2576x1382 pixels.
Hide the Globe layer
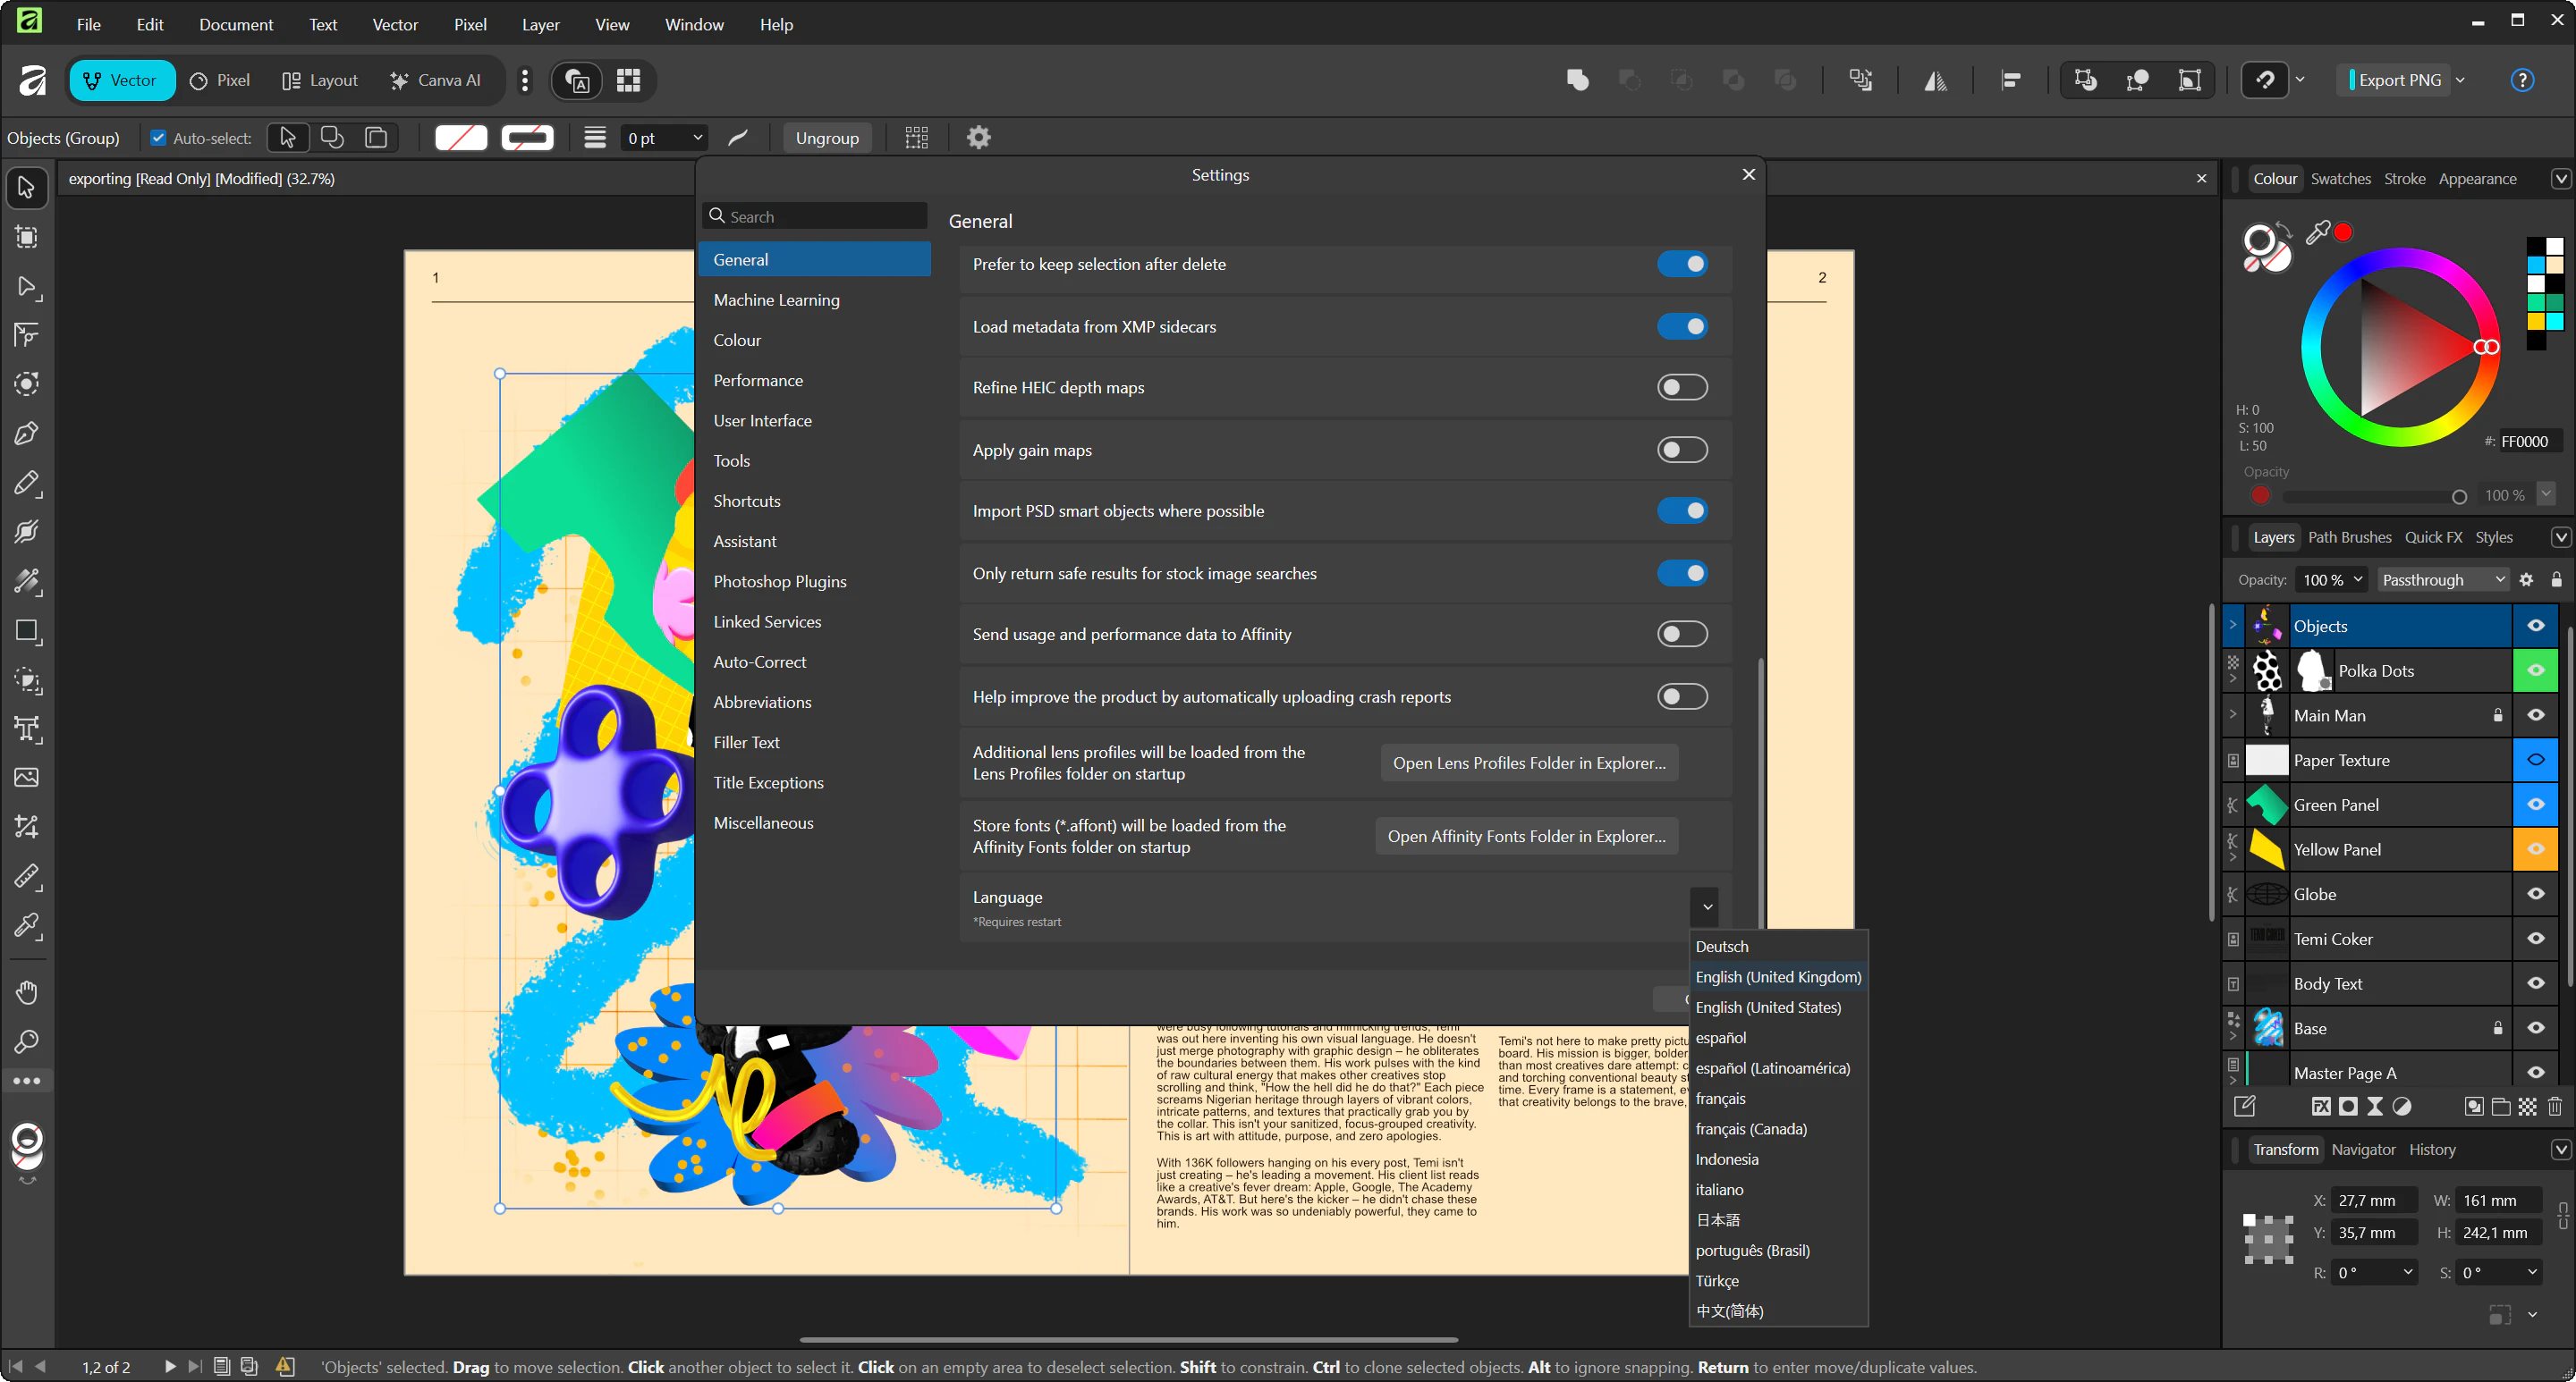[2535, 894]
